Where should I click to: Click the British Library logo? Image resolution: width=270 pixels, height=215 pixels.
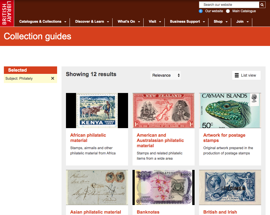7,13
